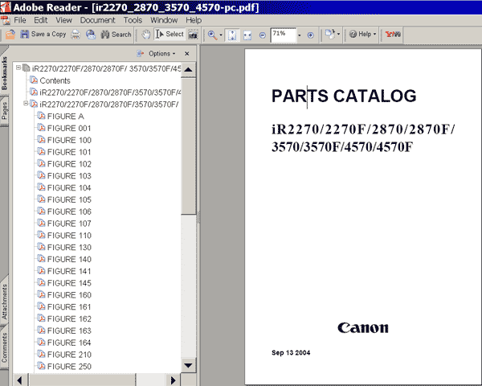Screen dimensions: 482x386
Task: Switch to the Comments side tab
Action: pyautogui.click(x=4, y=348)
